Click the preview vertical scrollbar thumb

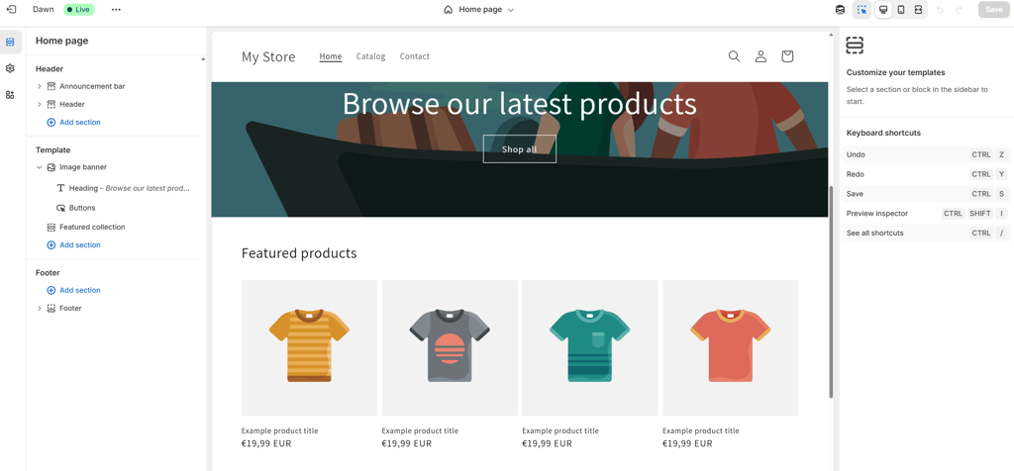[831, 291]
